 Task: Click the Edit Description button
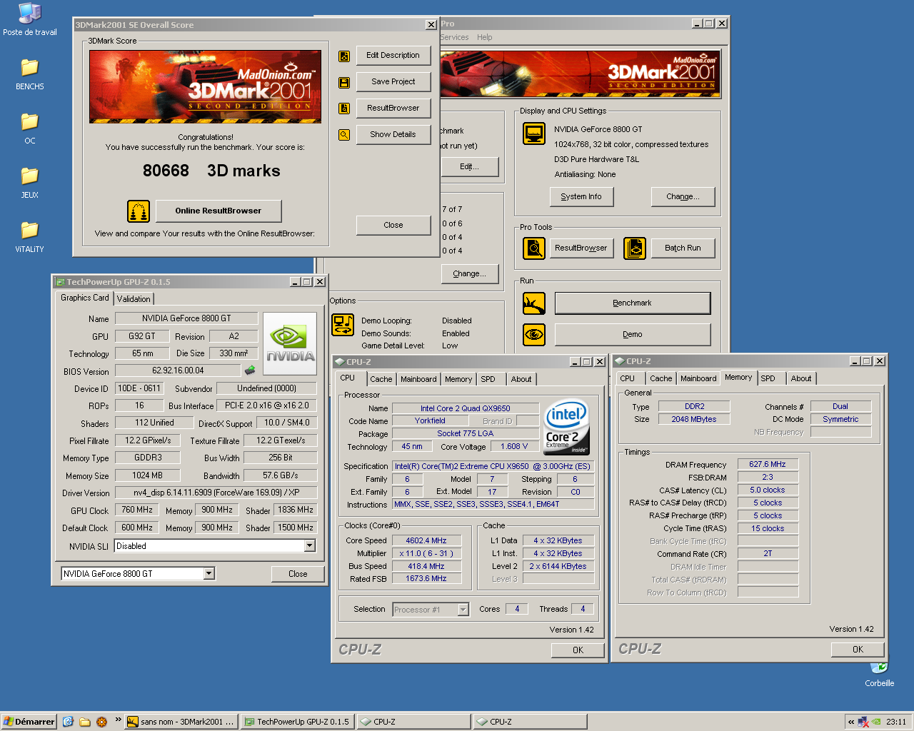click(393, 56)
